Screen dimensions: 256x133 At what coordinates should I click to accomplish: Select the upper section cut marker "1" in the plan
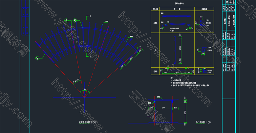[90, 16]
